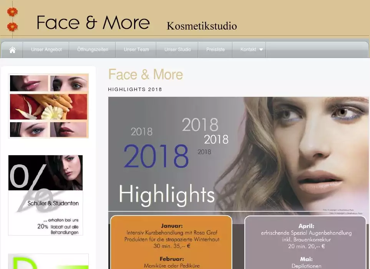This screenshot has height=269, width=370.
Task: Select Unser Studio in navigation
Action: [178, 50]
